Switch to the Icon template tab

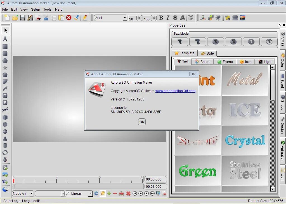pos(245,62)
